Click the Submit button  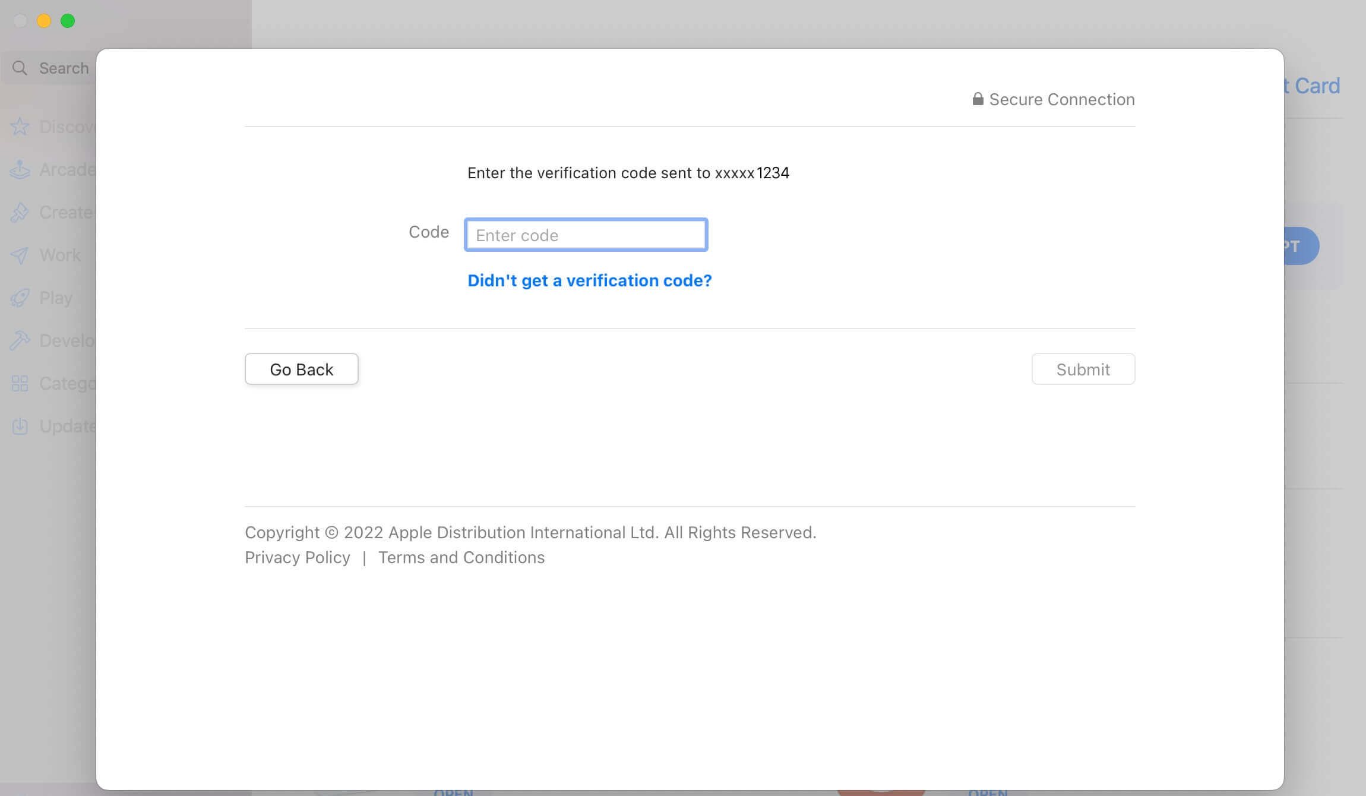point(1083,369)
